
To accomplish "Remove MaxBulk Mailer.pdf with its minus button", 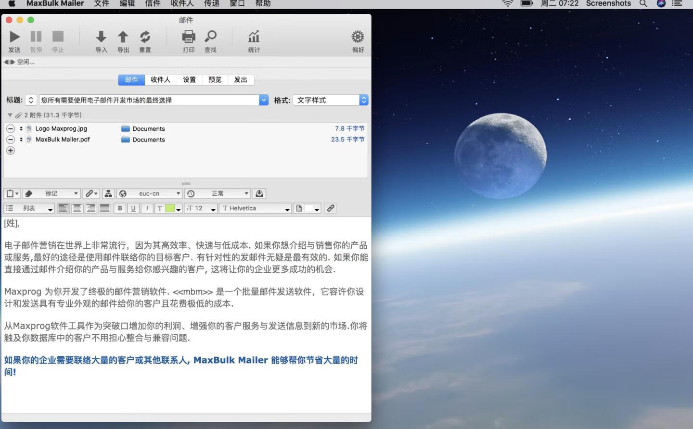I will click(11, 139).
